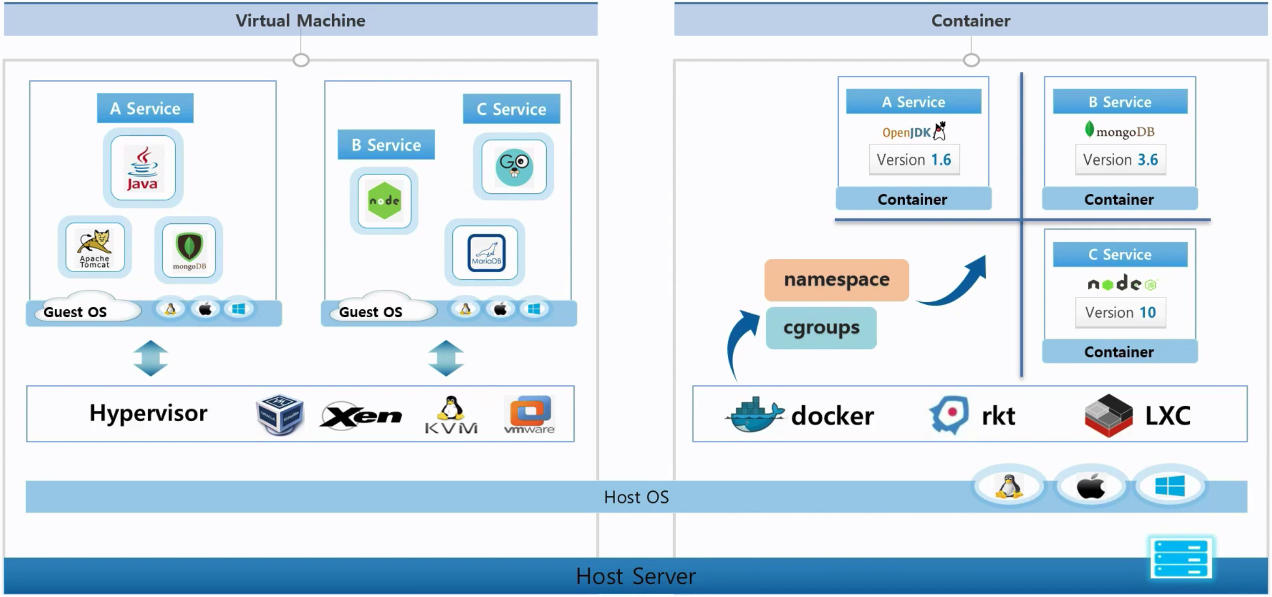
Task: Click the Xen hypervisor logo
Action: [360, 415]
